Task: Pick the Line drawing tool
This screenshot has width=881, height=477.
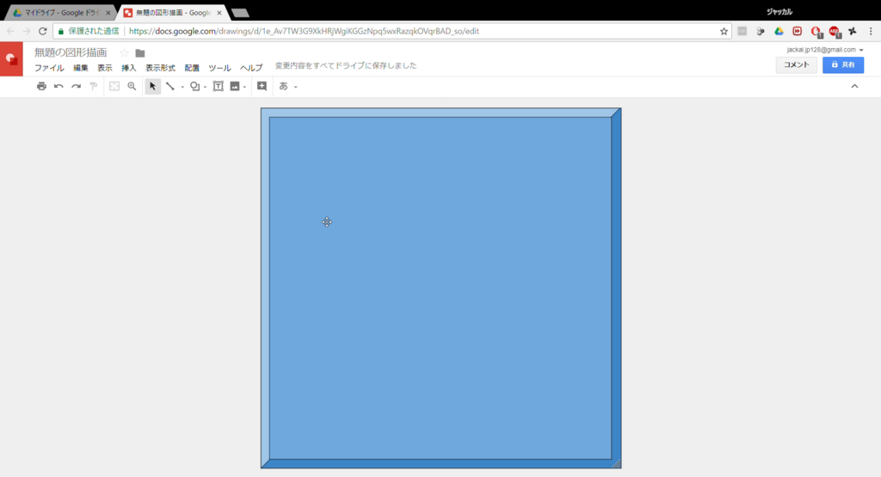Action: (169, 87)
